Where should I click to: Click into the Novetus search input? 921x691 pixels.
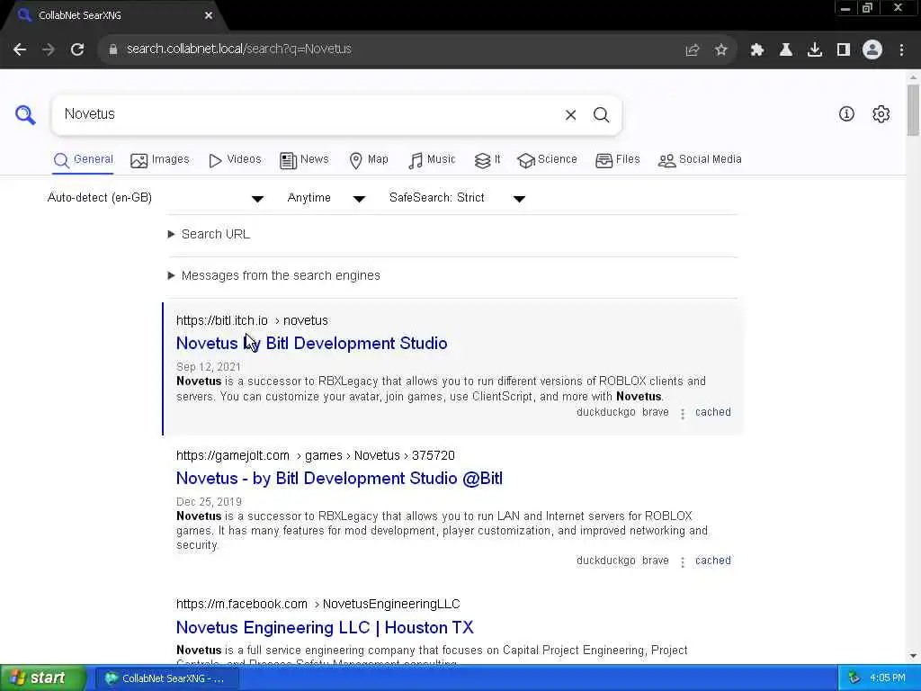(x=306, y=114)
